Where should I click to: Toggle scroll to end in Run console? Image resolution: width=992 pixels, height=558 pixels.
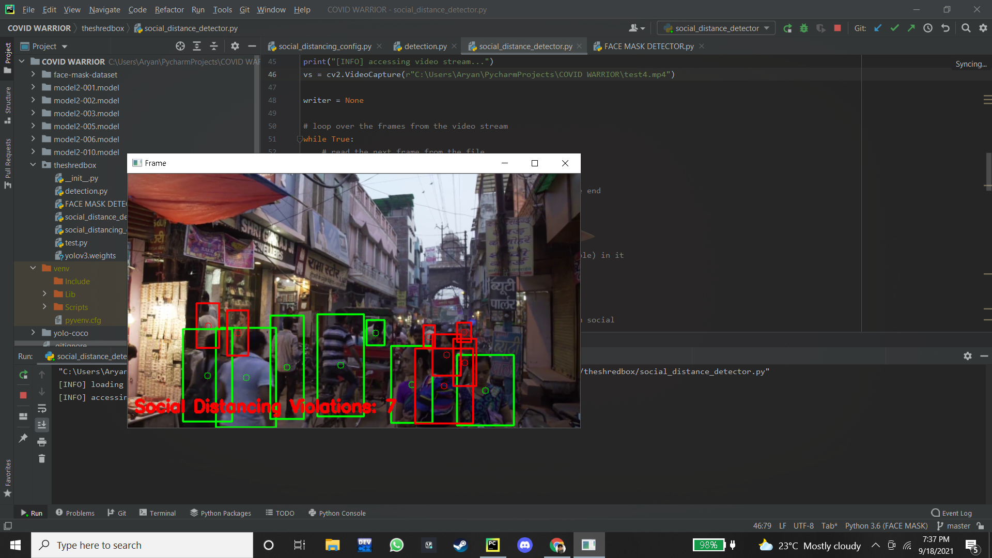[x=42, y=425]
